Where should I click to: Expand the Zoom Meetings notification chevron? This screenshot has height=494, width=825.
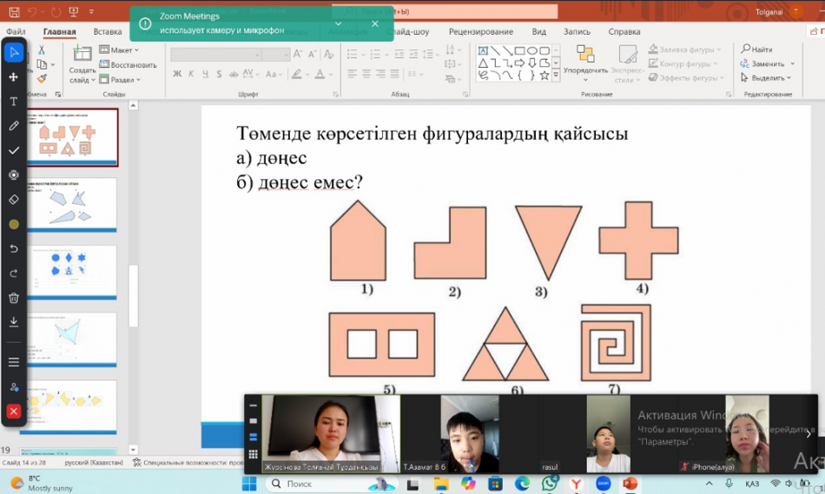339,23
